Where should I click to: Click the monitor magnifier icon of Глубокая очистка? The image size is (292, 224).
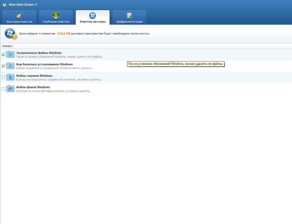pos(56,15)
